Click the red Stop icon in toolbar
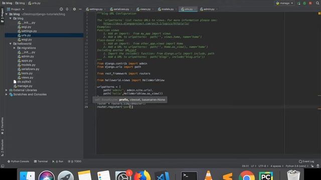This screenshot has width=321, height=180. 310,3
